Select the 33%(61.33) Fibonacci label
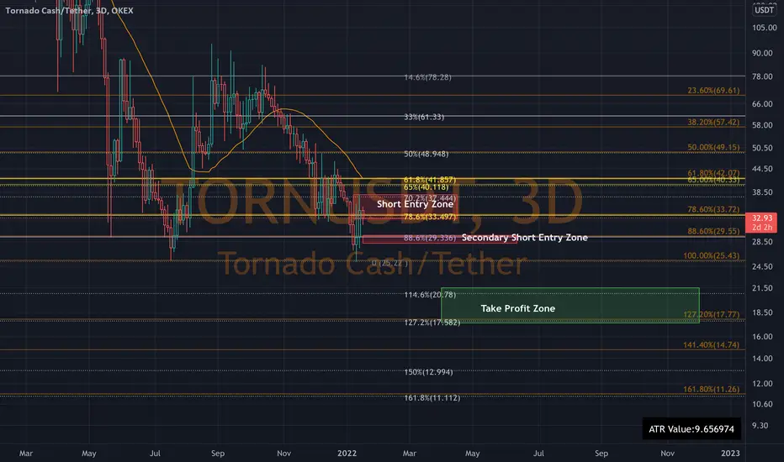This screenshot has width=784, height=462. tap(424, 117)
